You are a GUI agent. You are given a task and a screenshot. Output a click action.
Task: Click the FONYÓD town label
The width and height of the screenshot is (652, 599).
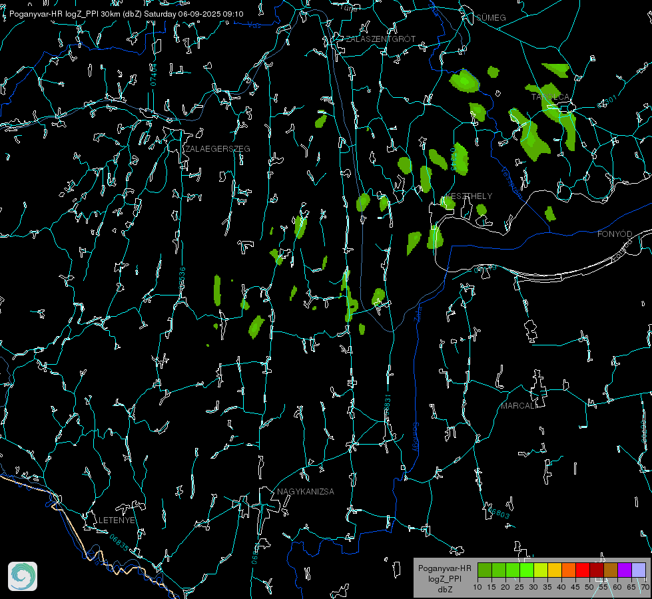[615, 234]
